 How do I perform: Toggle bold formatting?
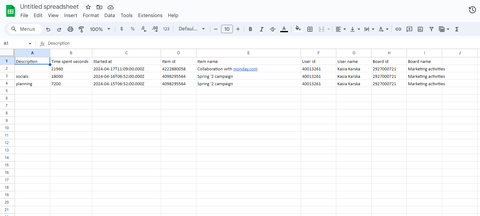pos(250,29)
